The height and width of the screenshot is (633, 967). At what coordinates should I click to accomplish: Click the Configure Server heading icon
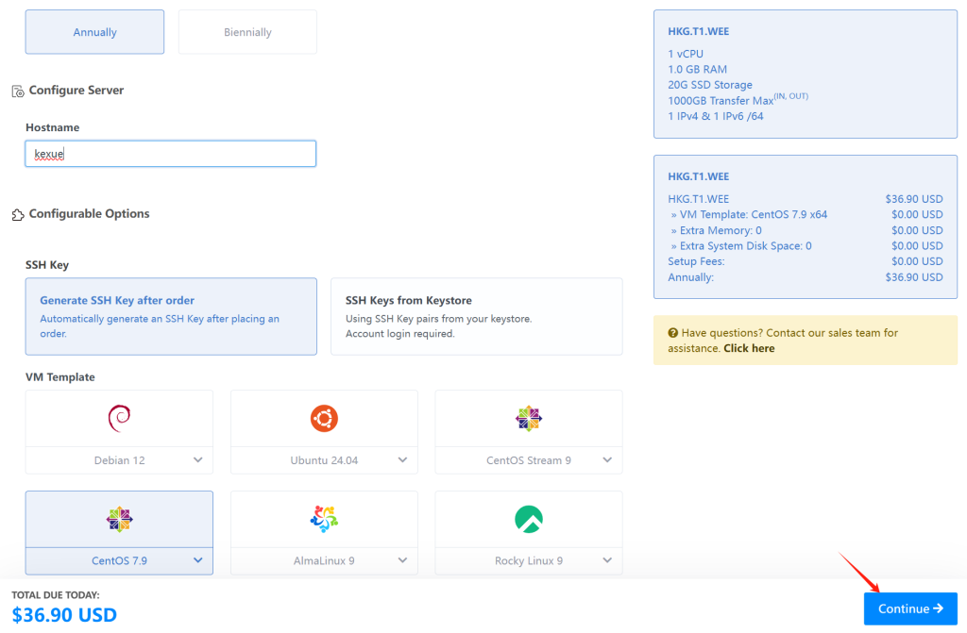pos(18,92)
